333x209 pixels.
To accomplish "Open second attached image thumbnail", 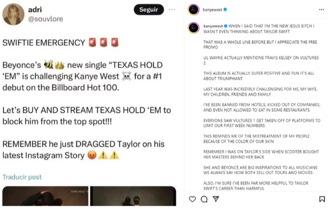I will pyautogui.click(x=133, y=196).
